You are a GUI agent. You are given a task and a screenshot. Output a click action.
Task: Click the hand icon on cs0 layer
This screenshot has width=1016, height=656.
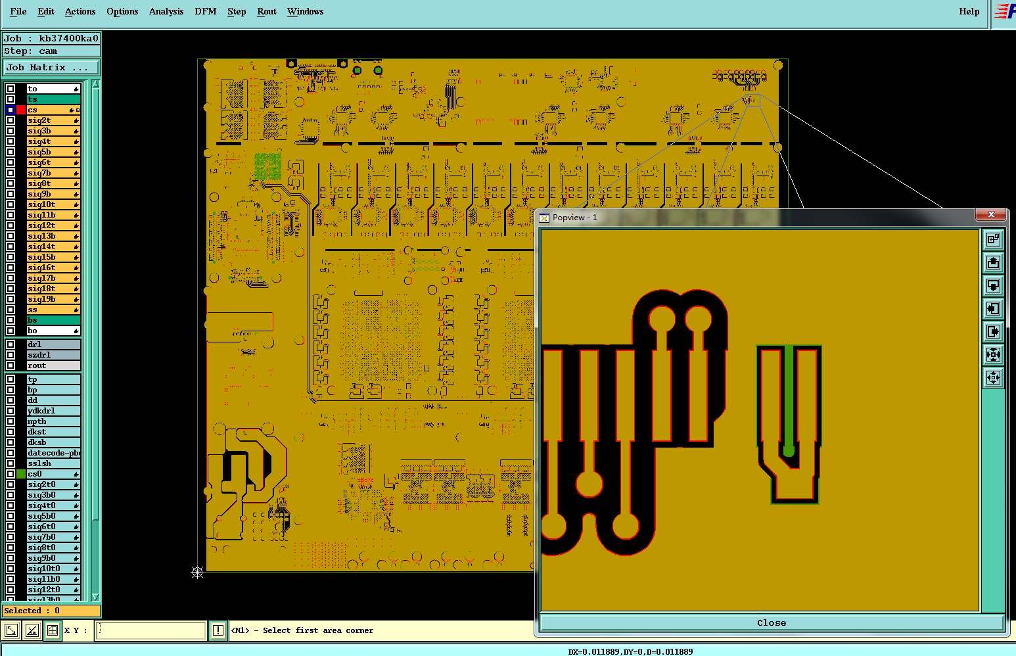point(76,474)
